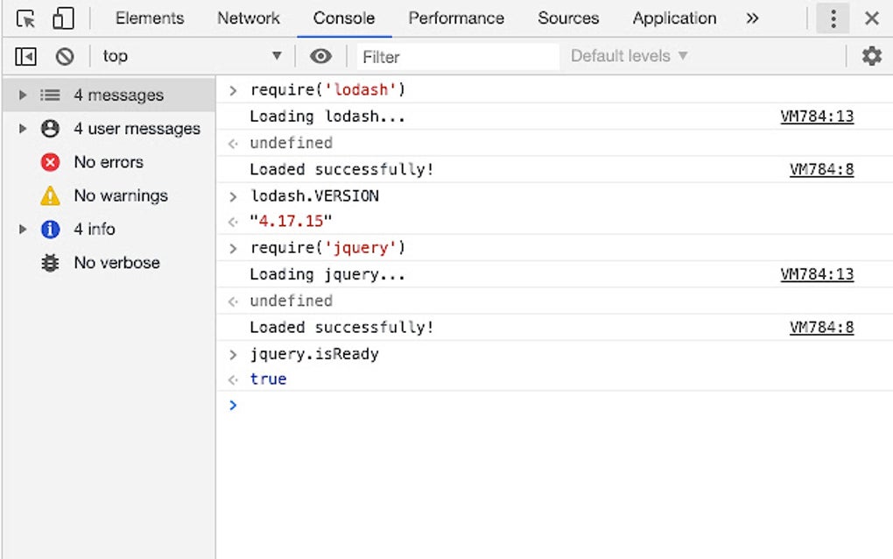Activate the inspect element picker icon
The image size is (893, 559).
[x=25, y=18]
